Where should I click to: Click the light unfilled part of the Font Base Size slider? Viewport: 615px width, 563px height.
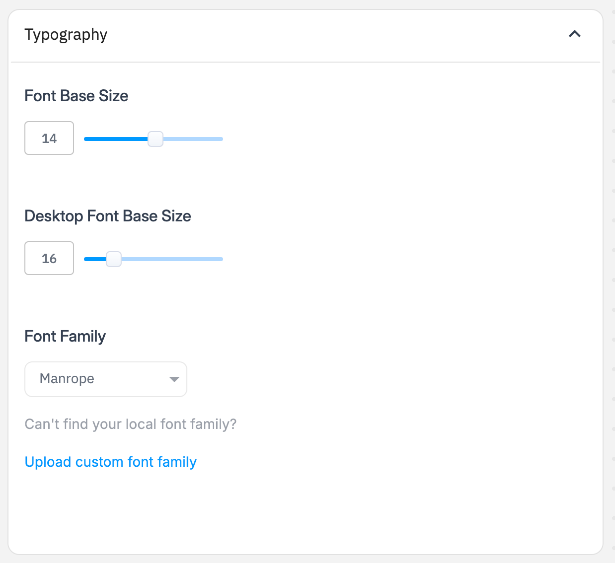[x=193, y=139]
